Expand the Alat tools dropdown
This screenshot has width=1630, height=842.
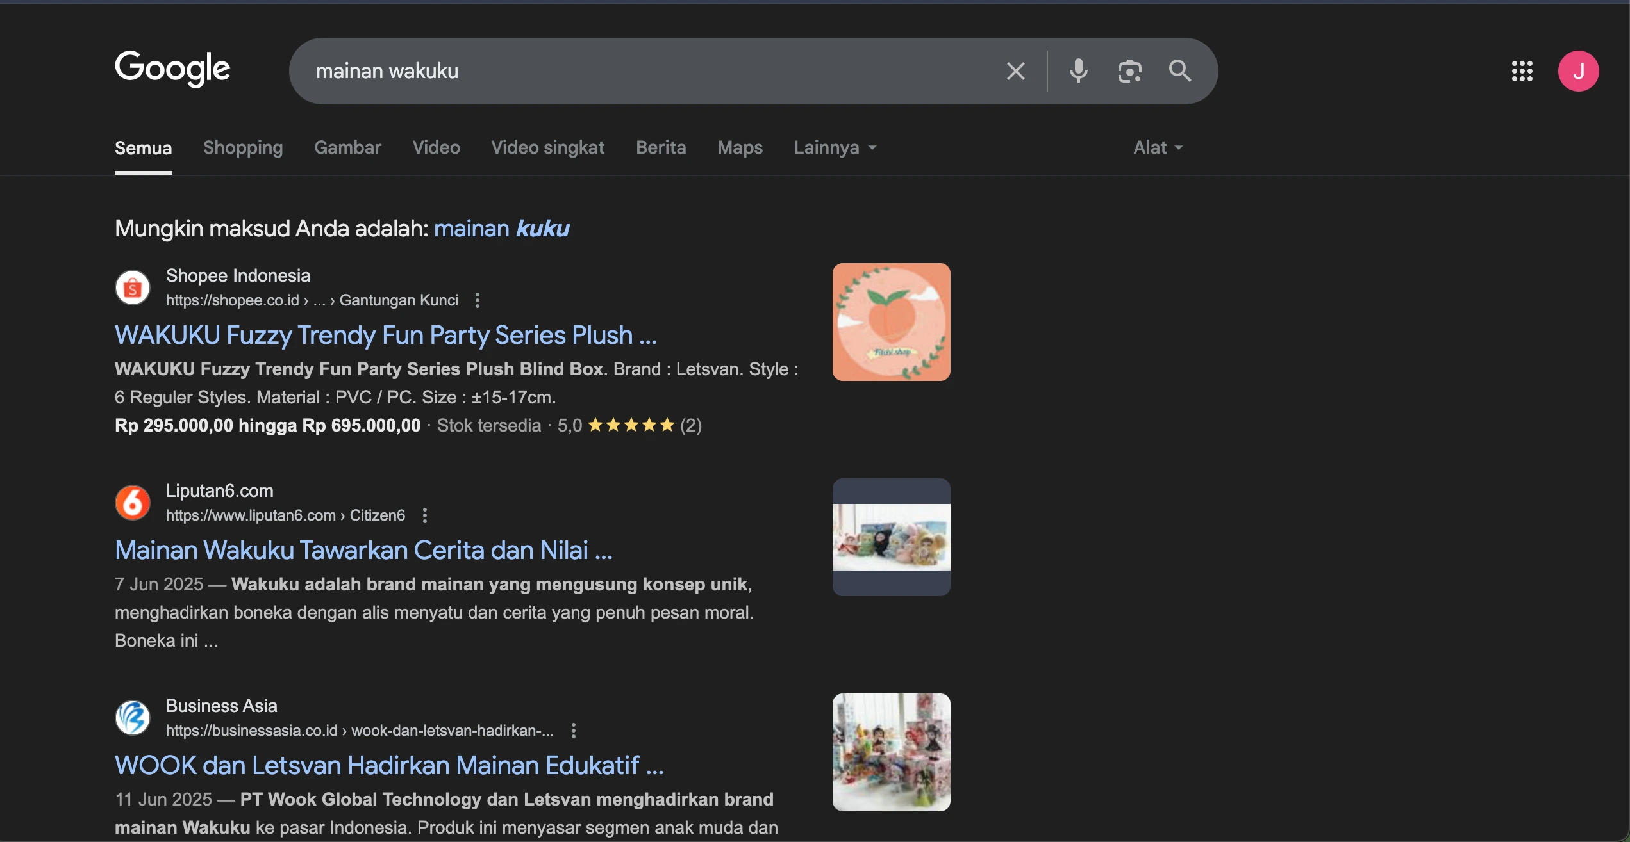click(1157, 148)
